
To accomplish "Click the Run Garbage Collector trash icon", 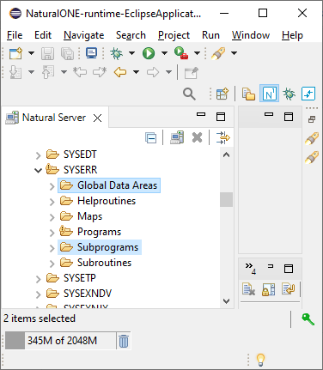I will [x=124, y=341].
